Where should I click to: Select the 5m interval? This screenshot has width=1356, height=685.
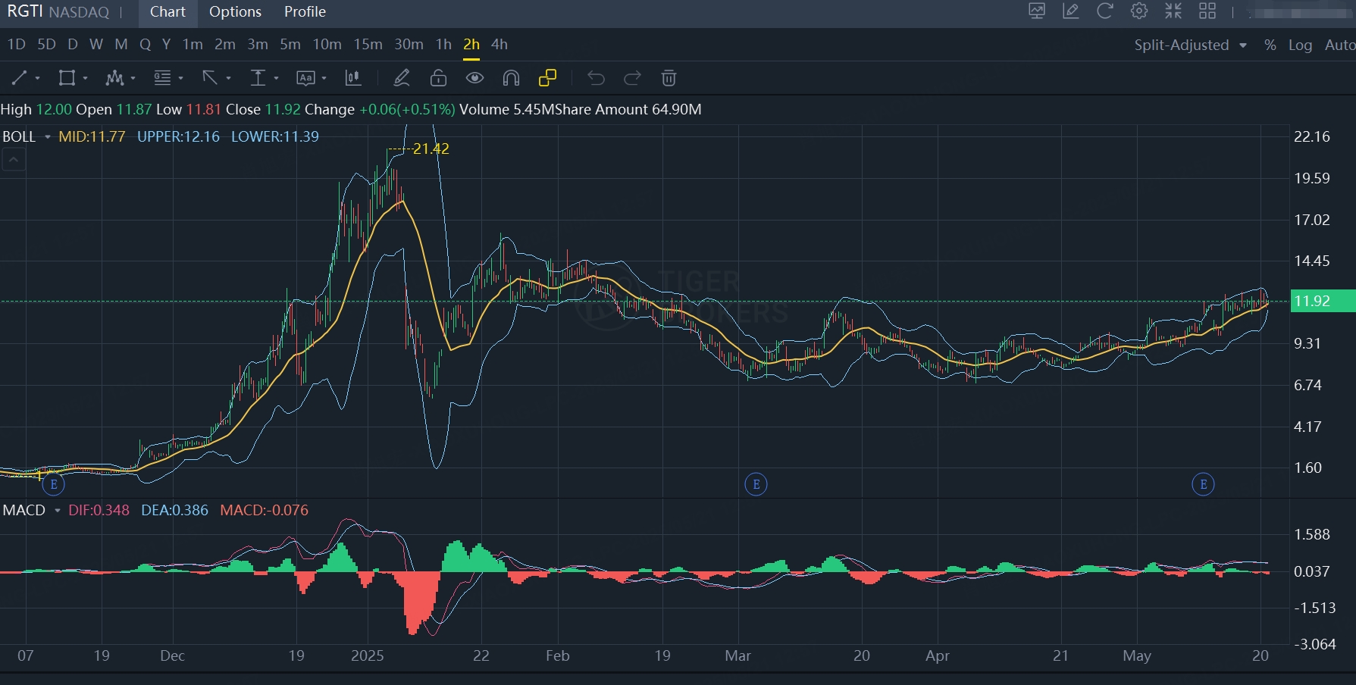[x=290, y=45]
